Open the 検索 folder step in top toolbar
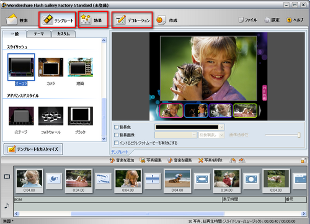Viewport: 310px width, 224px height. pyautogui.click(x=17, y=20)
